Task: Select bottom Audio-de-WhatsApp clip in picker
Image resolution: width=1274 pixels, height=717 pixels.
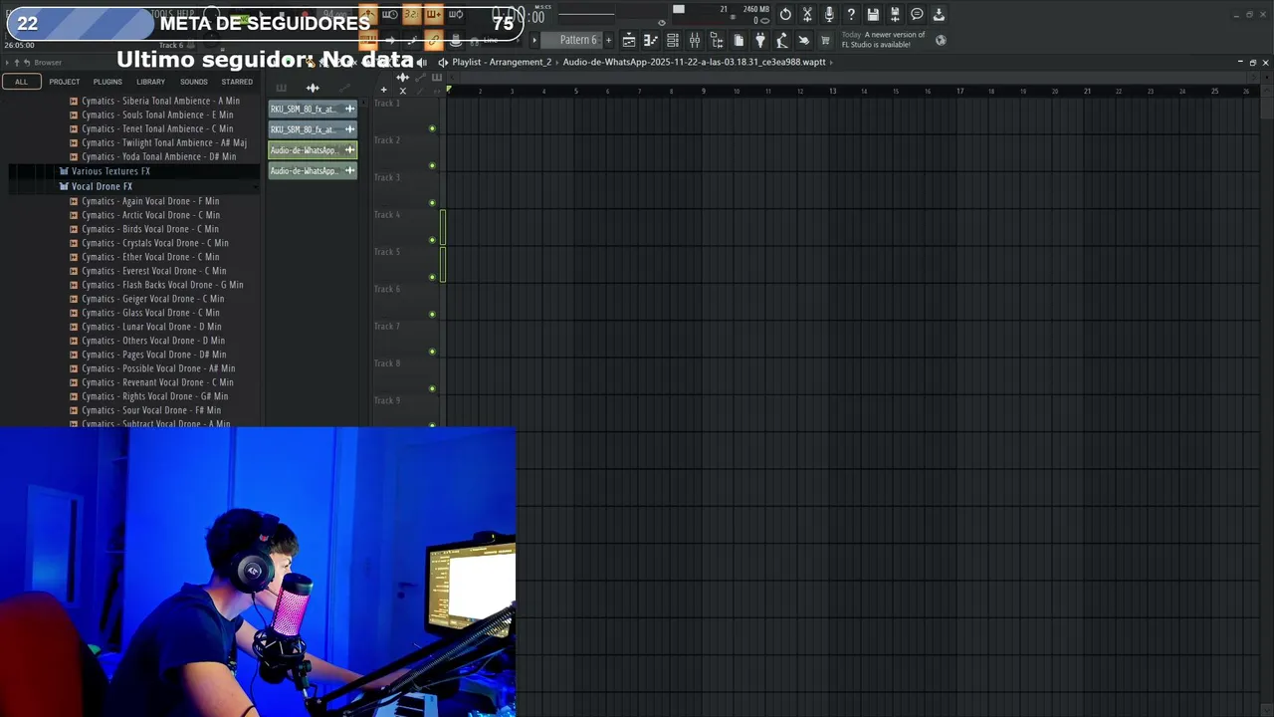Action: (x=313, y=171)
